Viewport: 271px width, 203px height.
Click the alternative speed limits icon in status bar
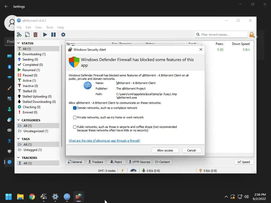(133, 170)
